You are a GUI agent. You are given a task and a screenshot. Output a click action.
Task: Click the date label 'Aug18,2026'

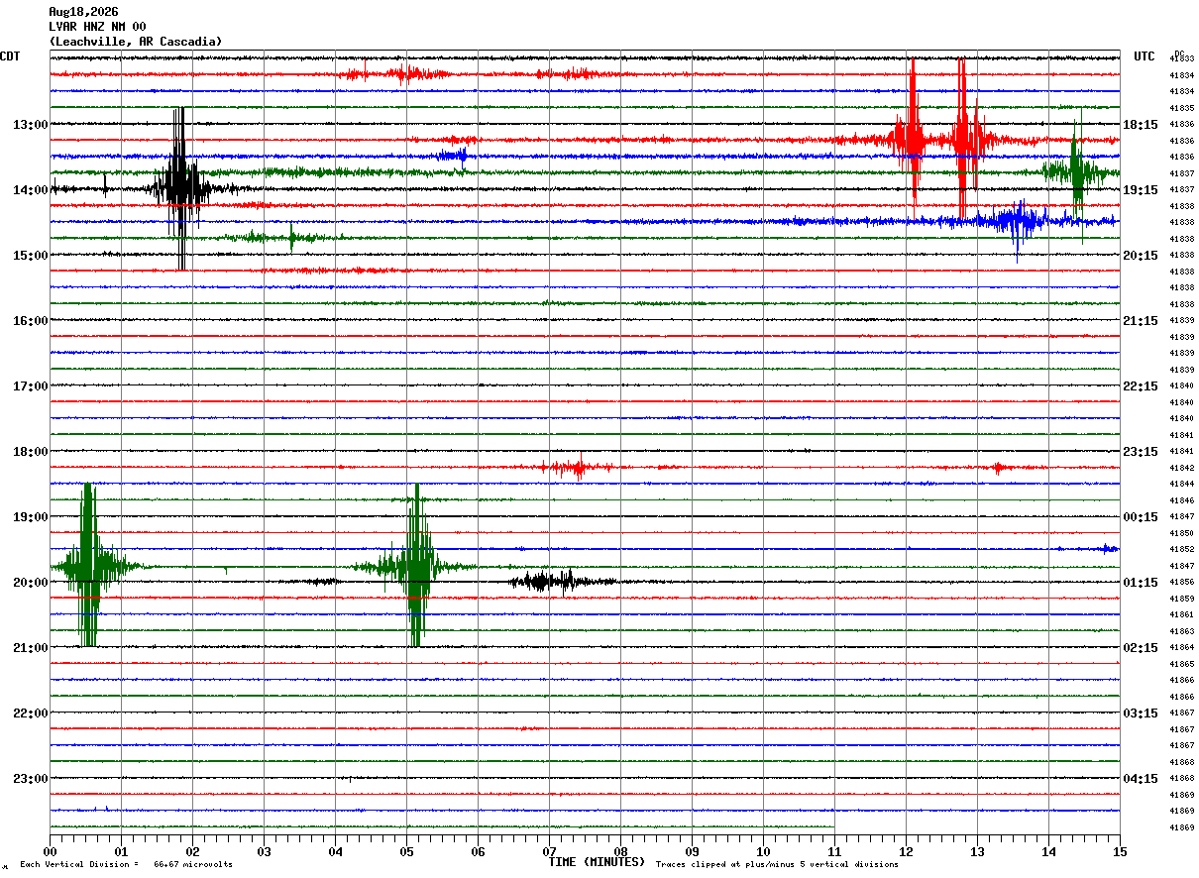(x=83, y=12)
